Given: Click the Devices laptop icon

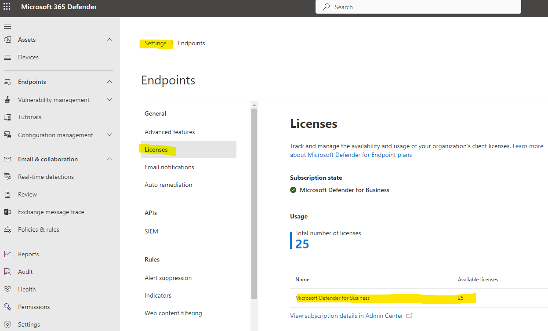Looking at the screenshot, I should tap(7, 57).
